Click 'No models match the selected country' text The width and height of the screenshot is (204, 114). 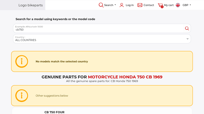click(62, 62)
